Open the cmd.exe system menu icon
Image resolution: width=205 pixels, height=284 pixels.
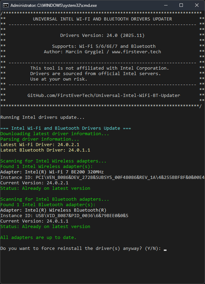click(6, 5)
